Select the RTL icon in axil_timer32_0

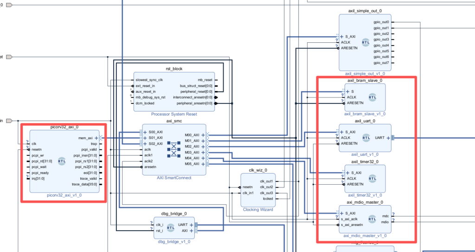[x=372, y=178]
